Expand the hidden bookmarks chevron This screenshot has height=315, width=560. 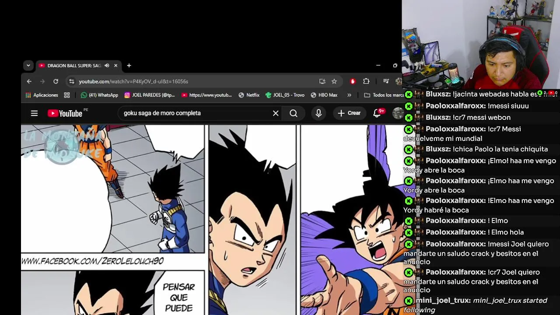pos(349,95)
